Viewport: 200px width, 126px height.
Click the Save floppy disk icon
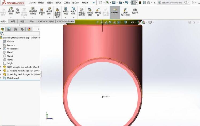coord(114,3)
